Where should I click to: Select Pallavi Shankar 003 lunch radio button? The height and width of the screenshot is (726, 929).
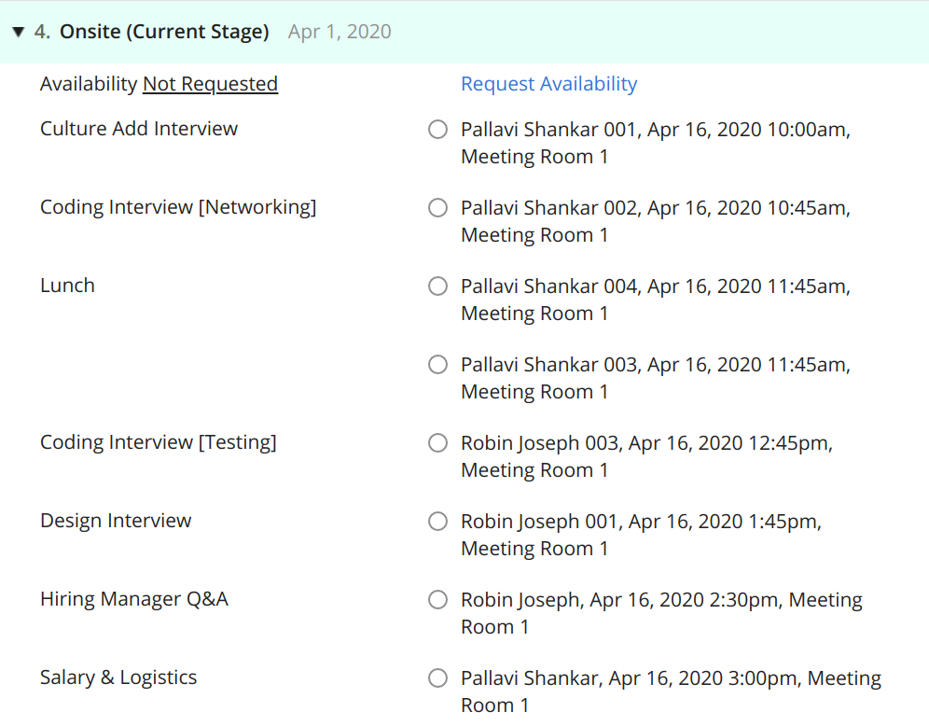[437, 365]
